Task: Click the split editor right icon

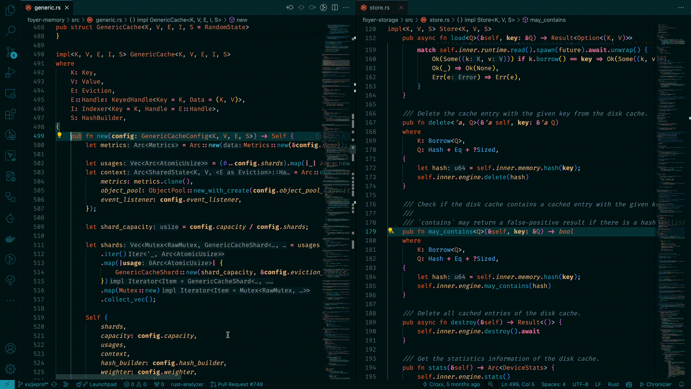Action: pyautogui.click(x=335, y=8)
